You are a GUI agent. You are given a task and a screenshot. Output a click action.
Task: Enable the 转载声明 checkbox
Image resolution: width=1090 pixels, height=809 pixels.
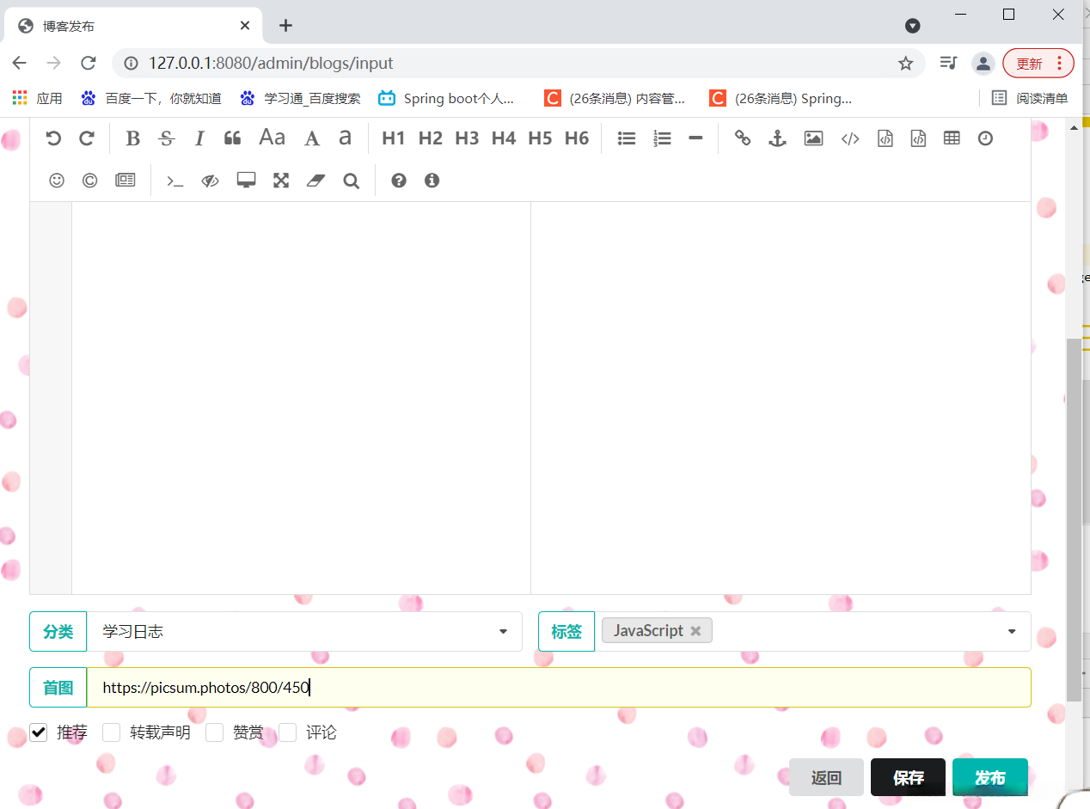pyautogui.click(x=111, y=732)
